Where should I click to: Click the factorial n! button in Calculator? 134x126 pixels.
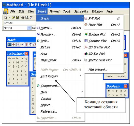click(x=9, y=62)
